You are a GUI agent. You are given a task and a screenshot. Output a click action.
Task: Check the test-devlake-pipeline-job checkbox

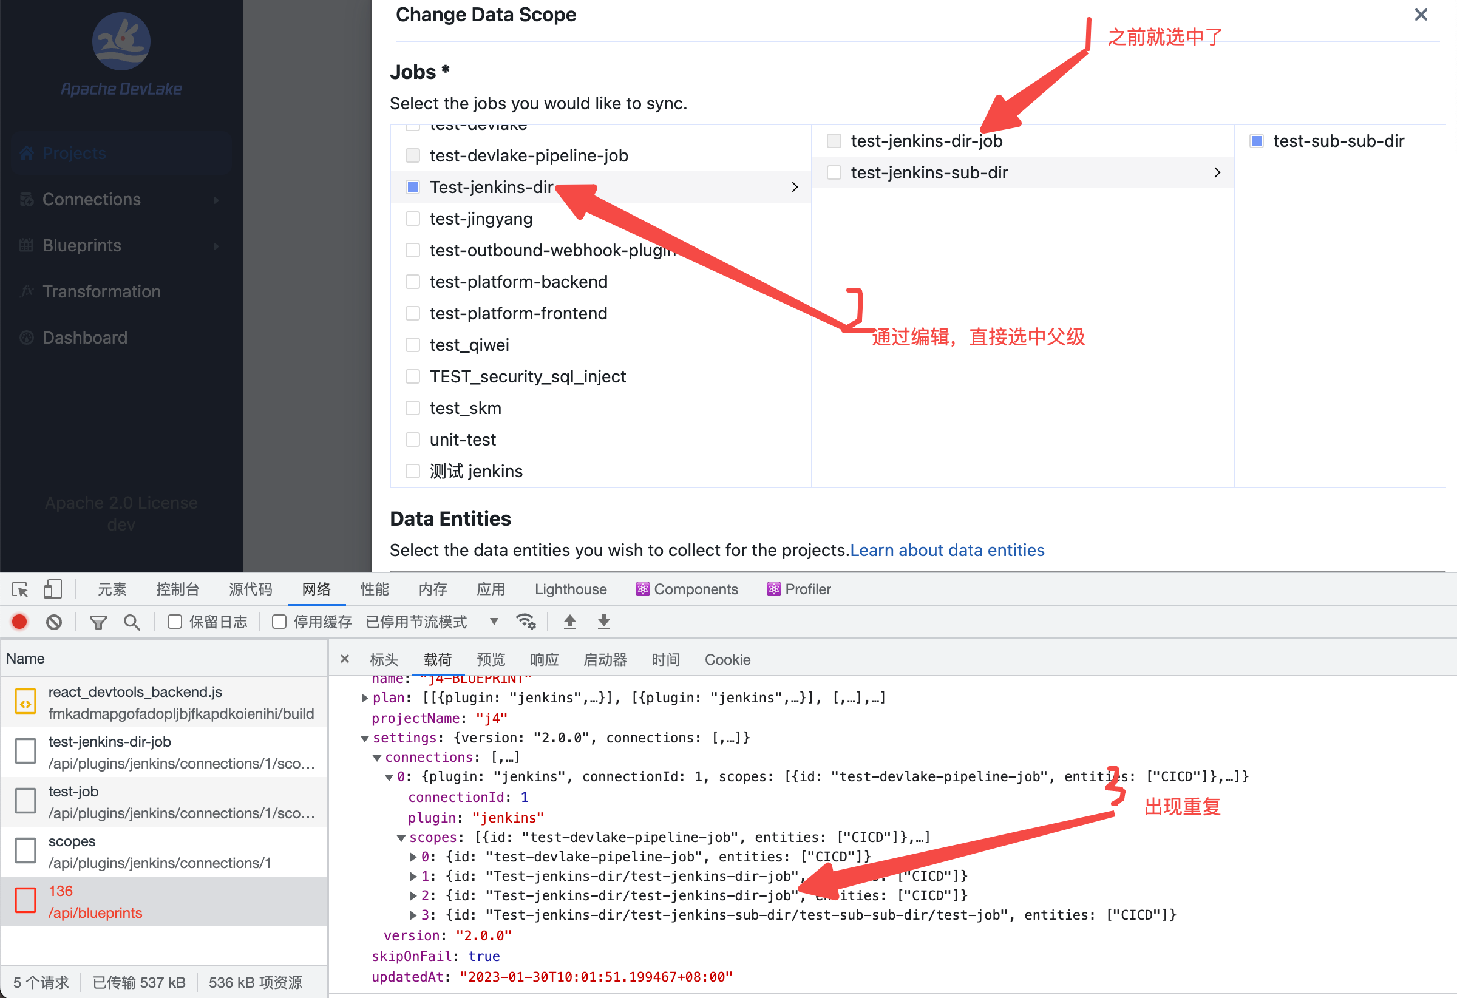[x=413, y=155]
